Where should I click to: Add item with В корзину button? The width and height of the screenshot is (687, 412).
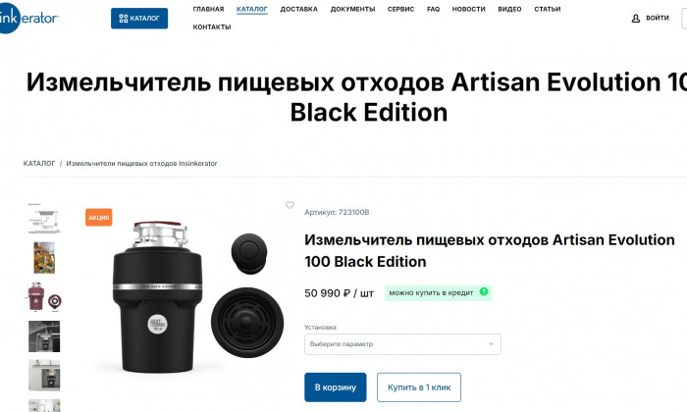point(336,387)
